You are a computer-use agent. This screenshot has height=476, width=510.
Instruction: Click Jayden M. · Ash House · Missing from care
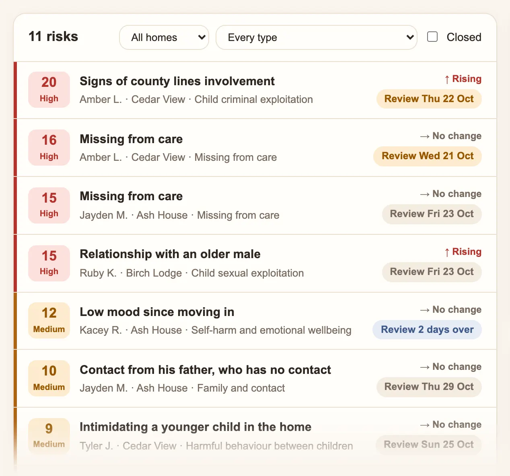179,215
